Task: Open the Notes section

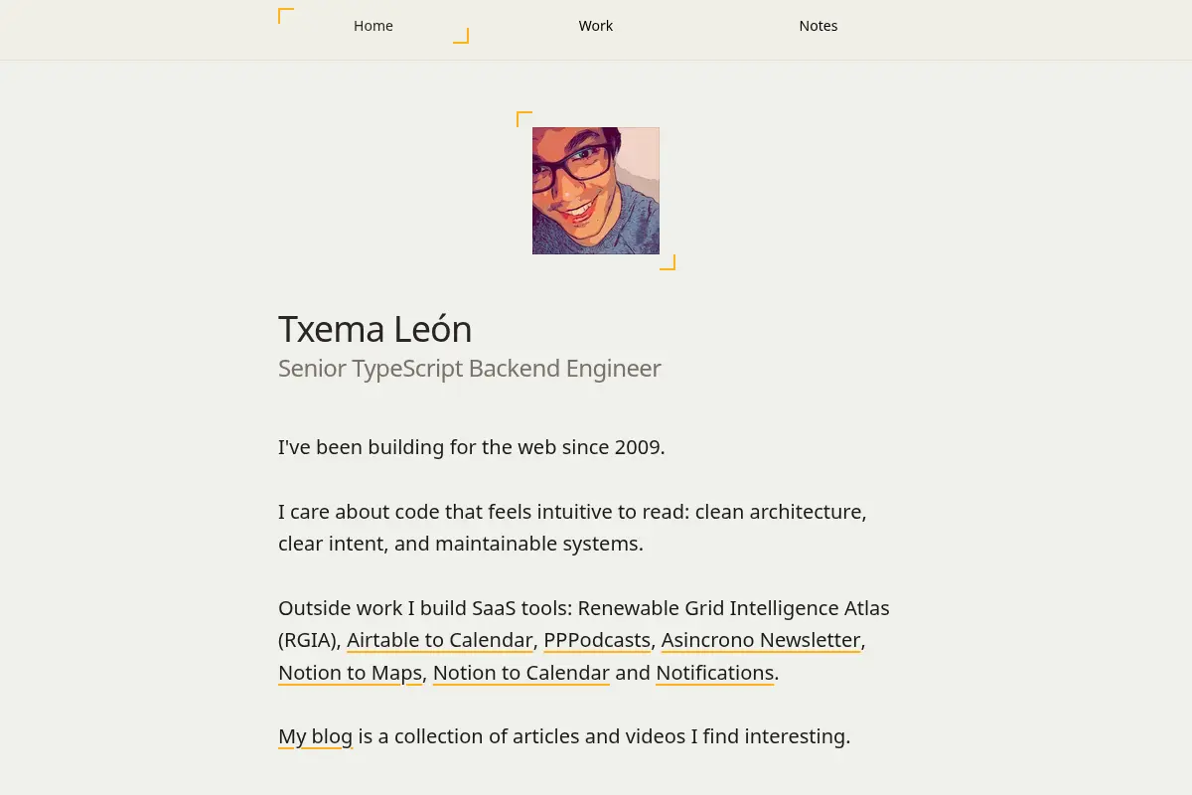Action: pyautogui.click(x=819, y=26)
